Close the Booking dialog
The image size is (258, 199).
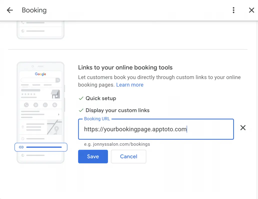[251, 10]
